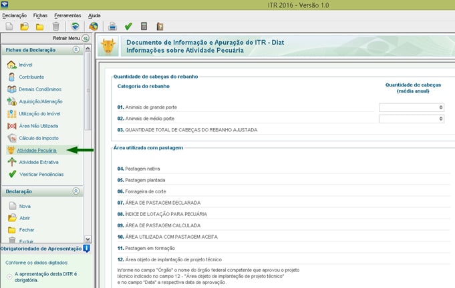Image resolution: width=455 pixels, height=288 pixels.
Task: Click the open folder icon beside Abrir
Action: point(12,217)
